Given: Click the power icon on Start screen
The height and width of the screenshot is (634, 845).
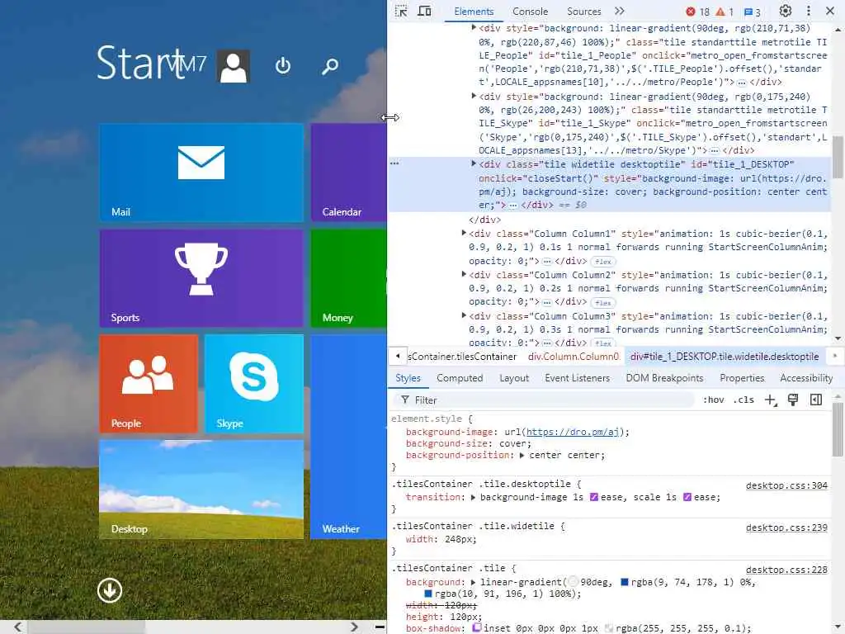Looking at the screenshot, I should point(283,66).
